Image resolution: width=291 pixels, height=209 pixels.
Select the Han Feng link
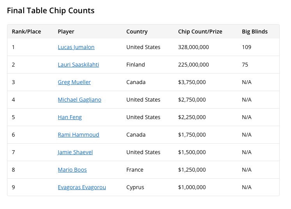point(70,117)
